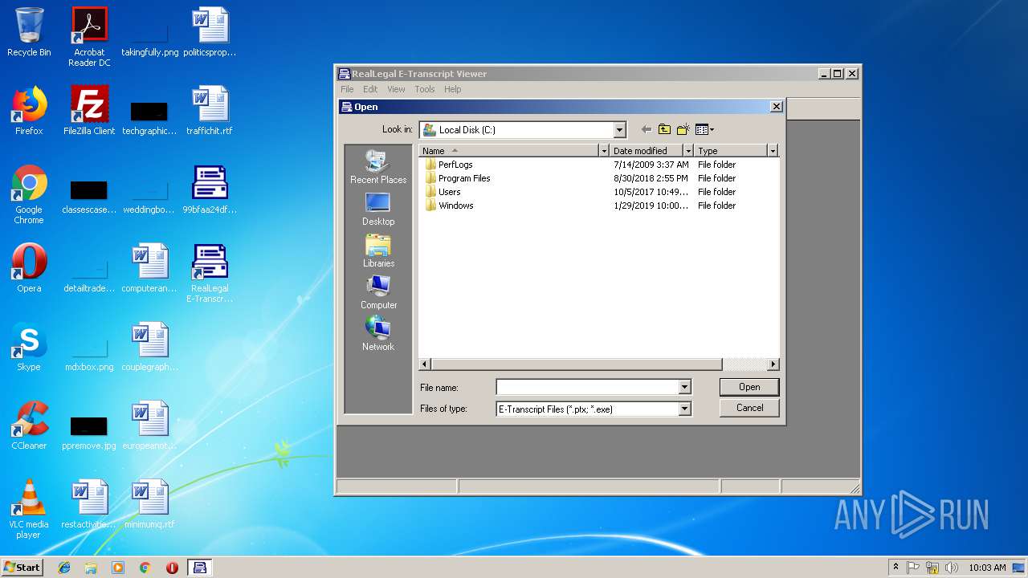Select the VLC media player desktop icon

[x=29, y=509]
